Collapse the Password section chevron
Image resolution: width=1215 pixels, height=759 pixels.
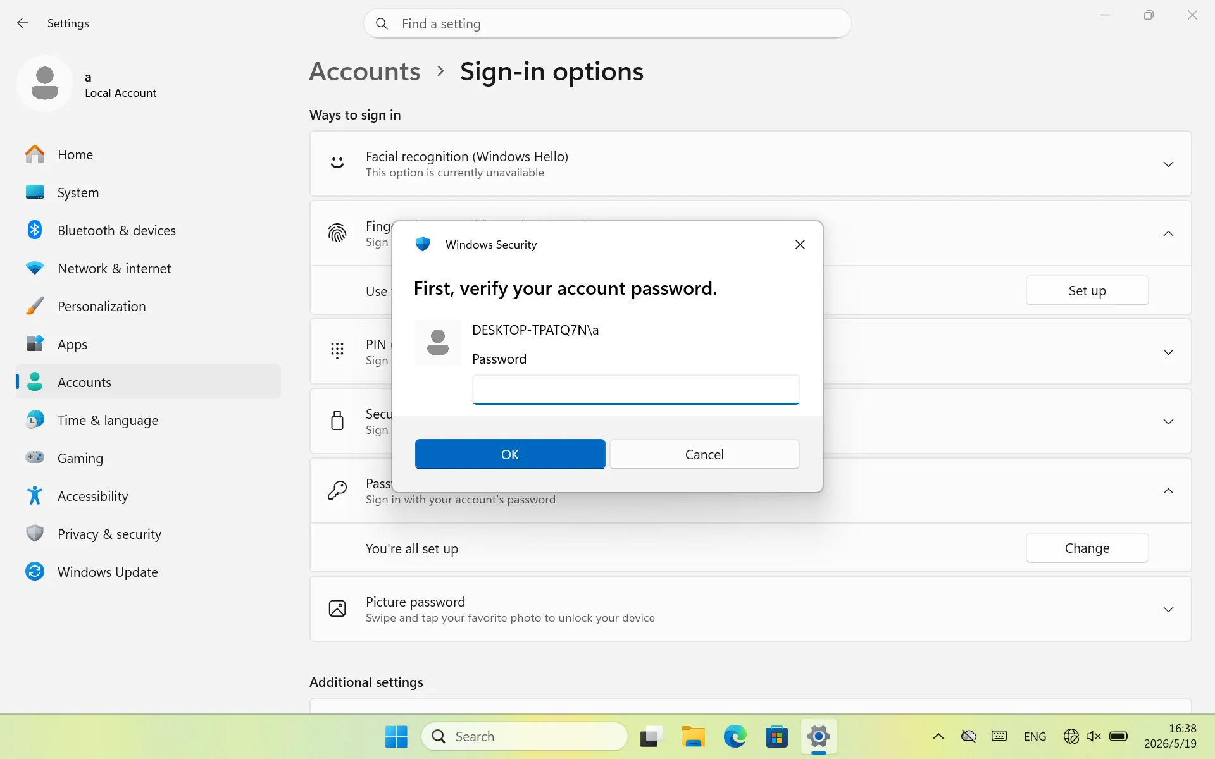pos(1168,491)
